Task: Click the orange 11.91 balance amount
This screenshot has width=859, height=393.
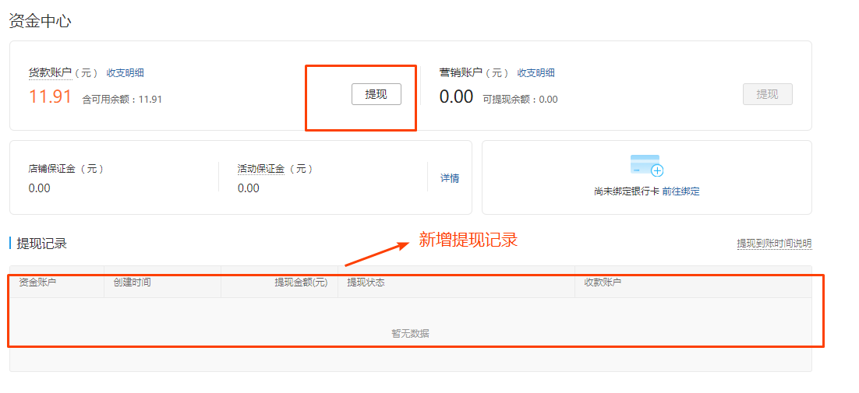Action: 50,97
